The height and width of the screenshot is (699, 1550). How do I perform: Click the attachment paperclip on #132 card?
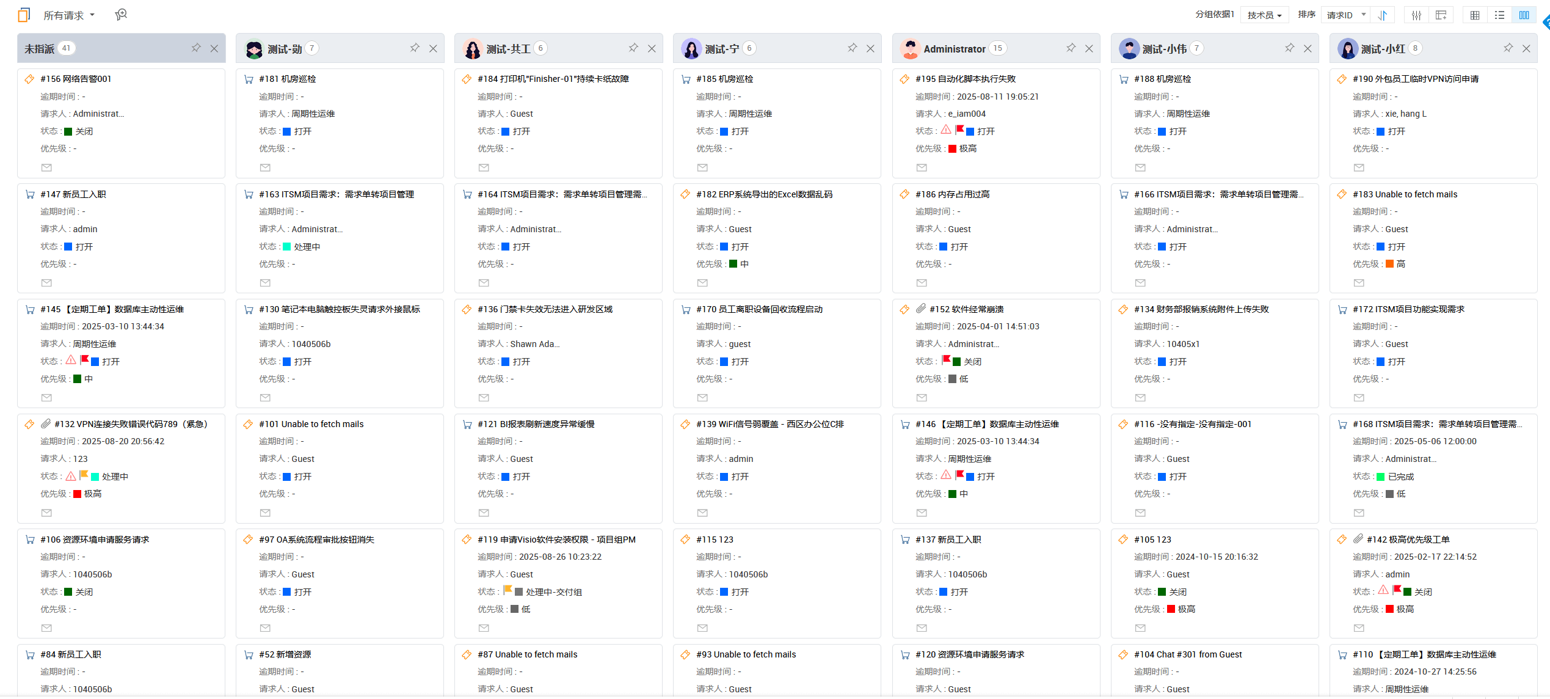pos(46,424)
